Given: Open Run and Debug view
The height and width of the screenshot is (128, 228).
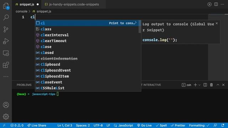Looking at the screenshot, I should tap(6, 41).
